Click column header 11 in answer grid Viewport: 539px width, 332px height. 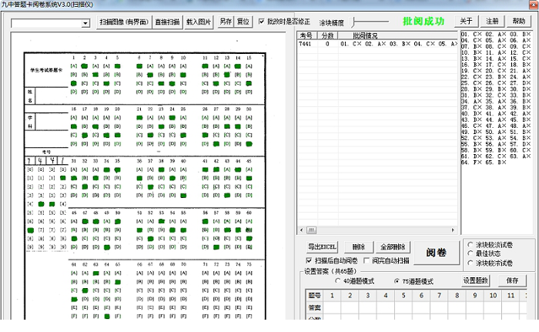[511, 296]
